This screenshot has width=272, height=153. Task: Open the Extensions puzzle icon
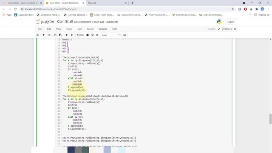pyautogui.click(x=257, y=9)
